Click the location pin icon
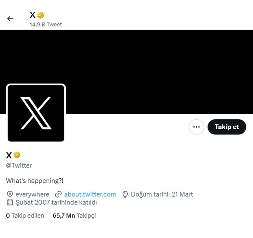Image resolution: width=253 pixels, height=238 pixels. point(10,195)
